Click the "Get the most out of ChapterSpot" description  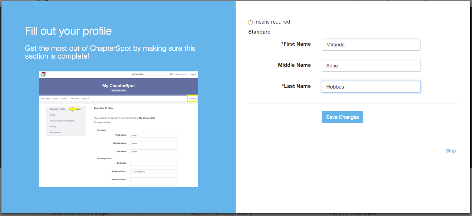(110, 52)
